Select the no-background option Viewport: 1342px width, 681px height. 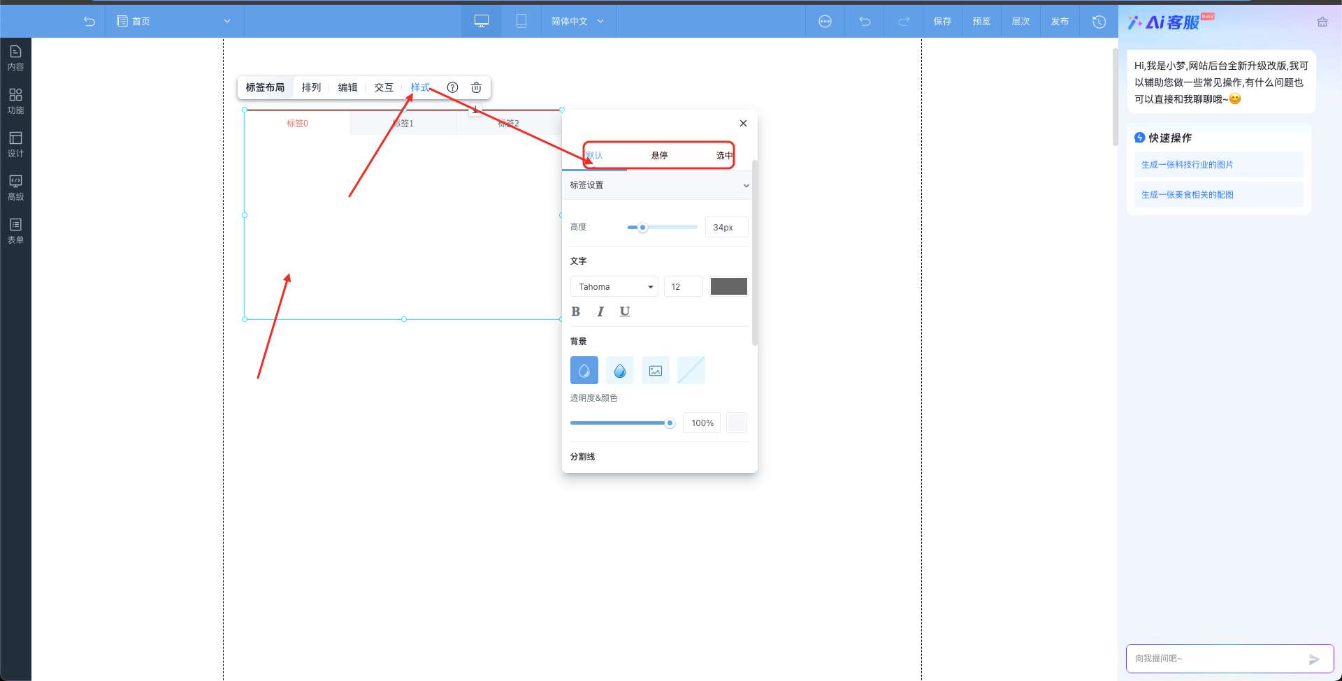[691, 370]
